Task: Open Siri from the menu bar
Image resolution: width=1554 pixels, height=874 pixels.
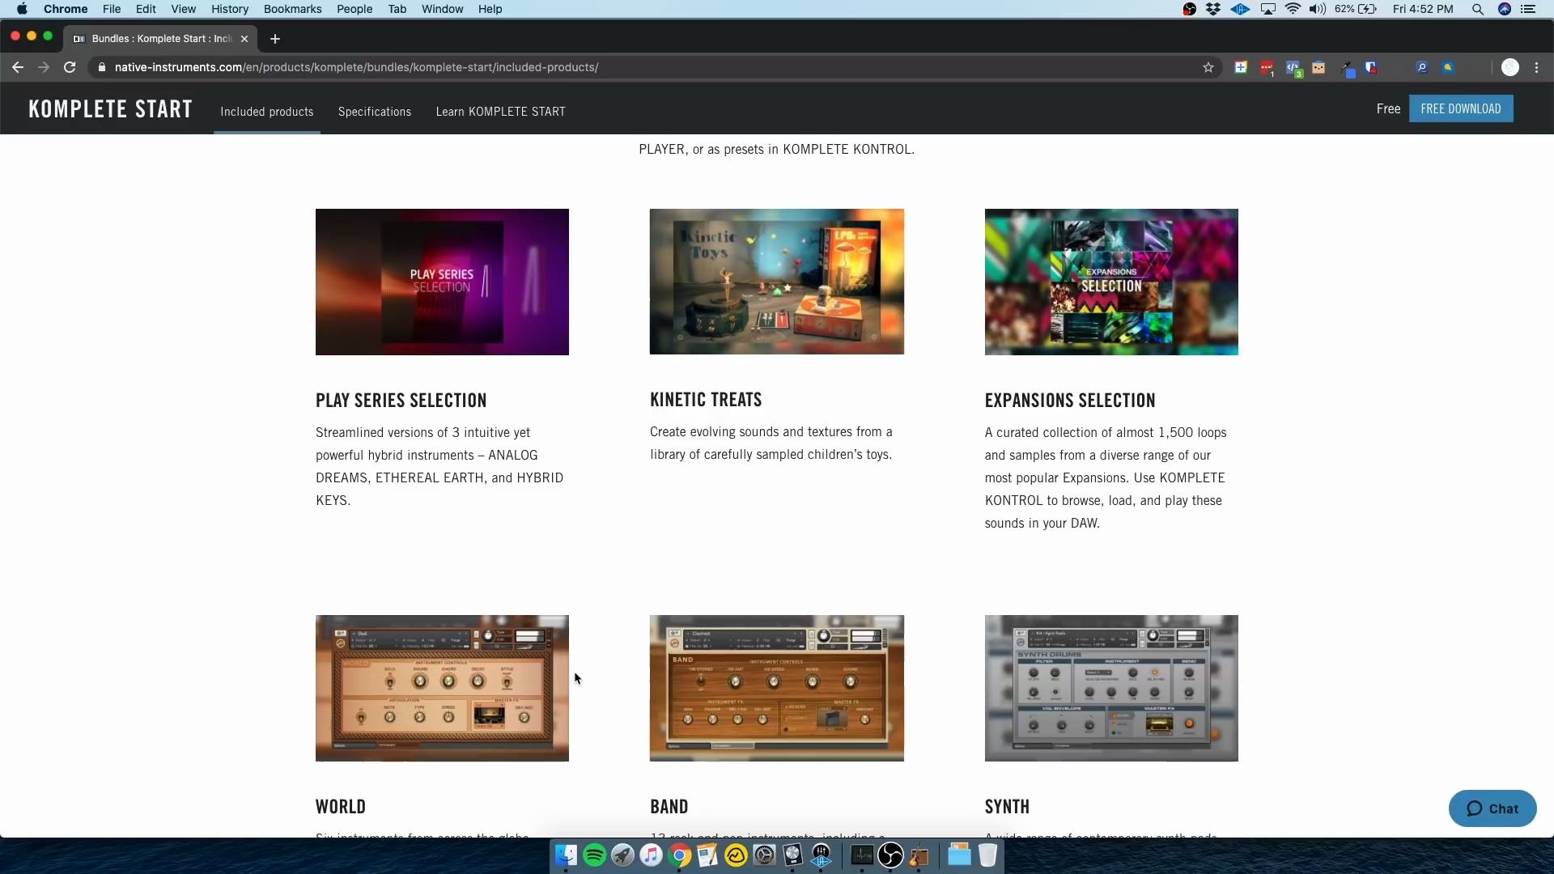Action: (x=1505, y=9)
